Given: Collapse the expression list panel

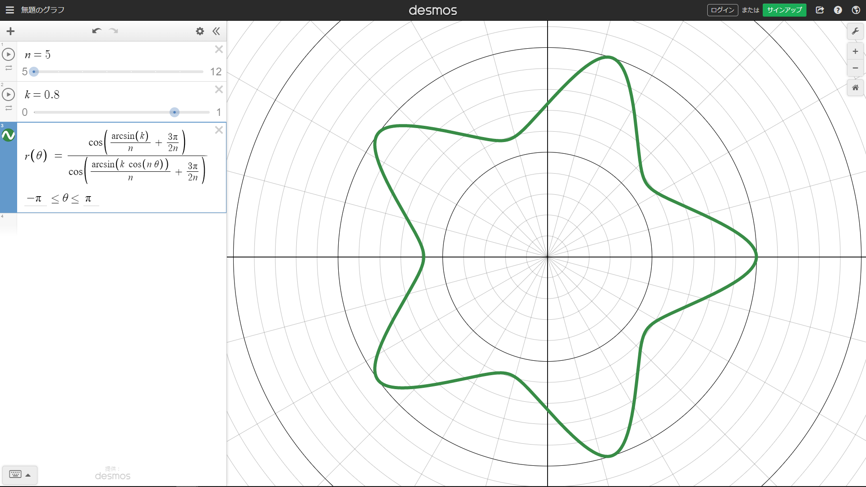Looking at the screenshot, I should [216, 31].
